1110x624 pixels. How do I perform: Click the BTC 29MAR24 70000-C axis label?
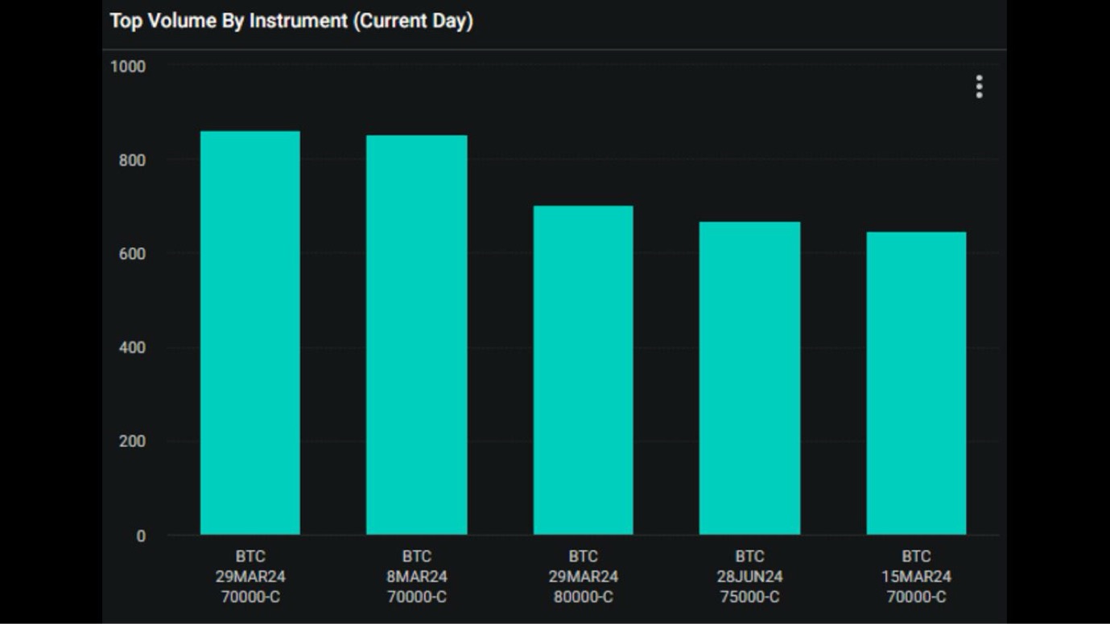click(x=250, y=577)
